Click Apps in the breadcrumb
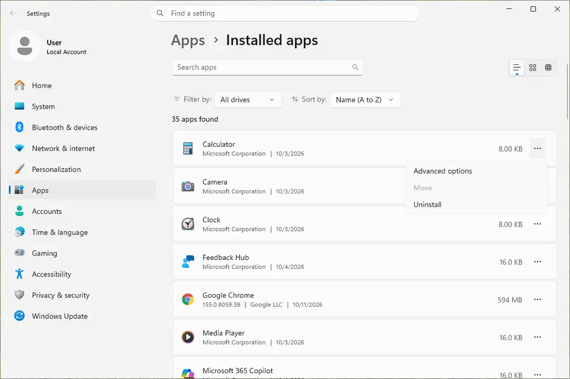The image size is (570, 379). pos(188,40)
